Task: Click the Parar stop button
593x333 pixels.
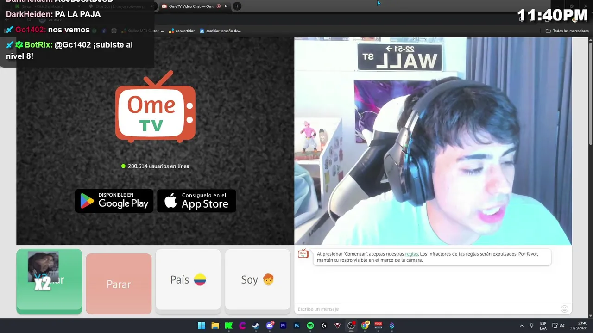Action: [119, 284]
